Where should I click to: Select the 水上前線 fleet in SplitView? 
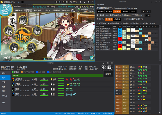[41, 72]
